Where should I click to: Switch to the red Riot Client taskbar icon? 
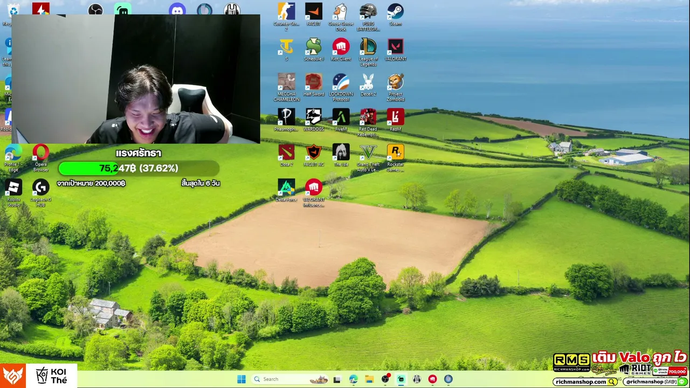pos(432,379)
